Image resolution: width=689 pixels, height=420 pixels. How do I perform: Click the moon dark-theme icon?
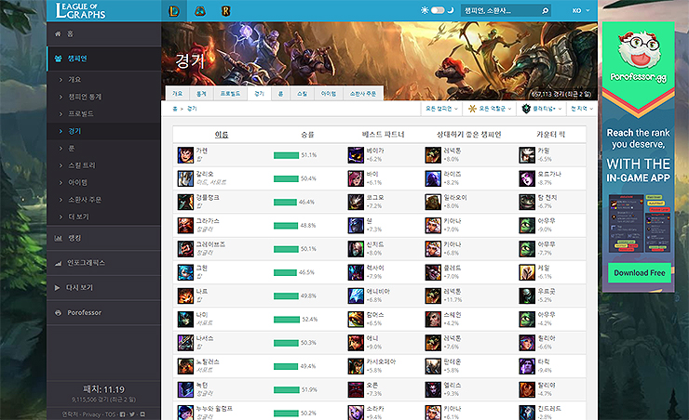450,10
